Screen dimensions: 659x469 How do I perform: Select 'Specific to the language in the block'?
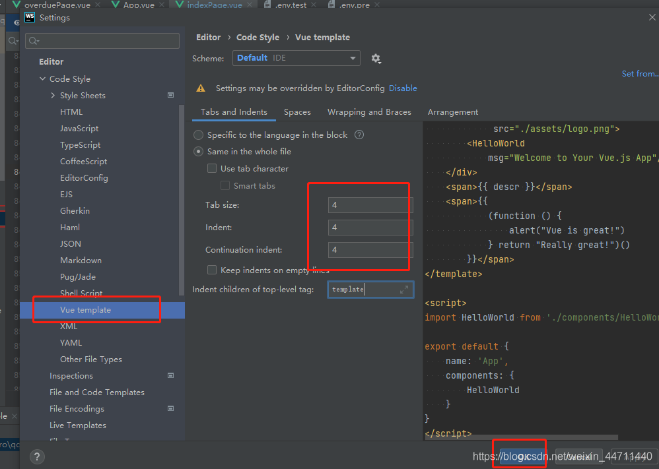click(198, 135)
